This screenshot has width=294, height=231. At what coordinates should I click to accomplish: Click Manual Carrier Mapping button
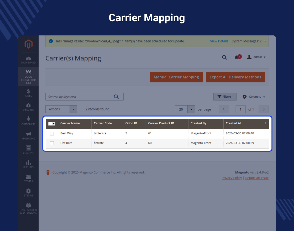coord(176,77)
